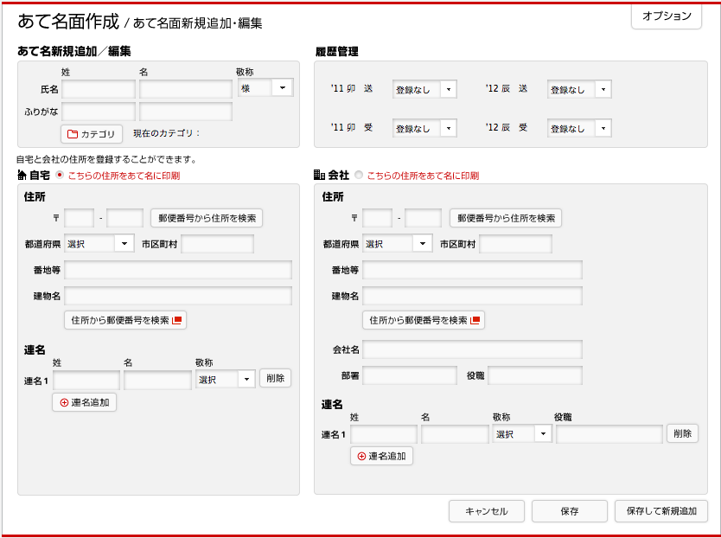721x538 pixels.
Task: Open company 連名1 敬称 dropdown
Action: (x=522, y=433)
